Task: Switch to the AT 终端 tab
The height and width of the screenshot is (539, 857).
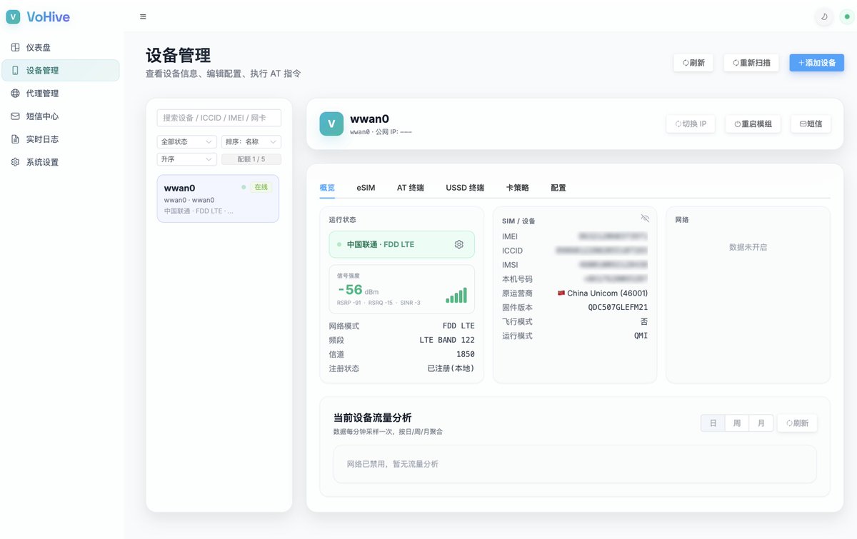Action: point(411,188)
